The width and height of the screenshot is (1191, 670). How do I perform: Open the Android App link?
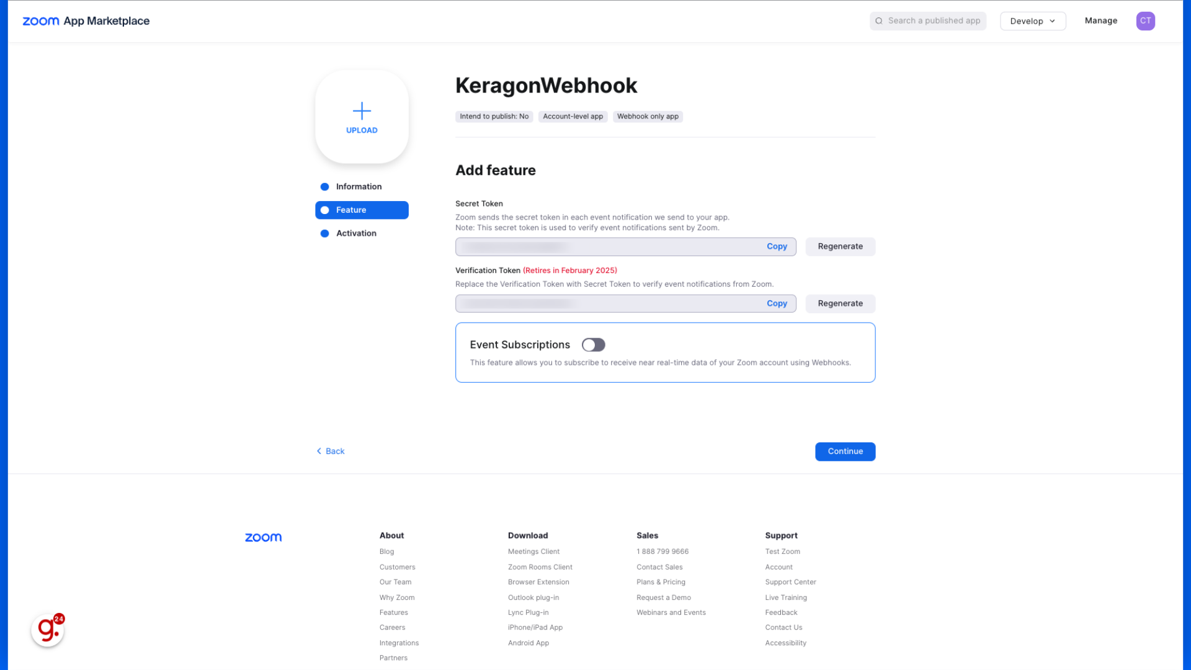(x=529, y=643)
